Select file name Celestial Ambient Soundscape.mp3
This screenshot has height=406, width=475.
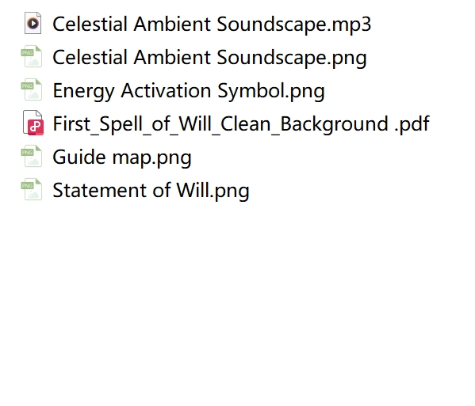212,24
